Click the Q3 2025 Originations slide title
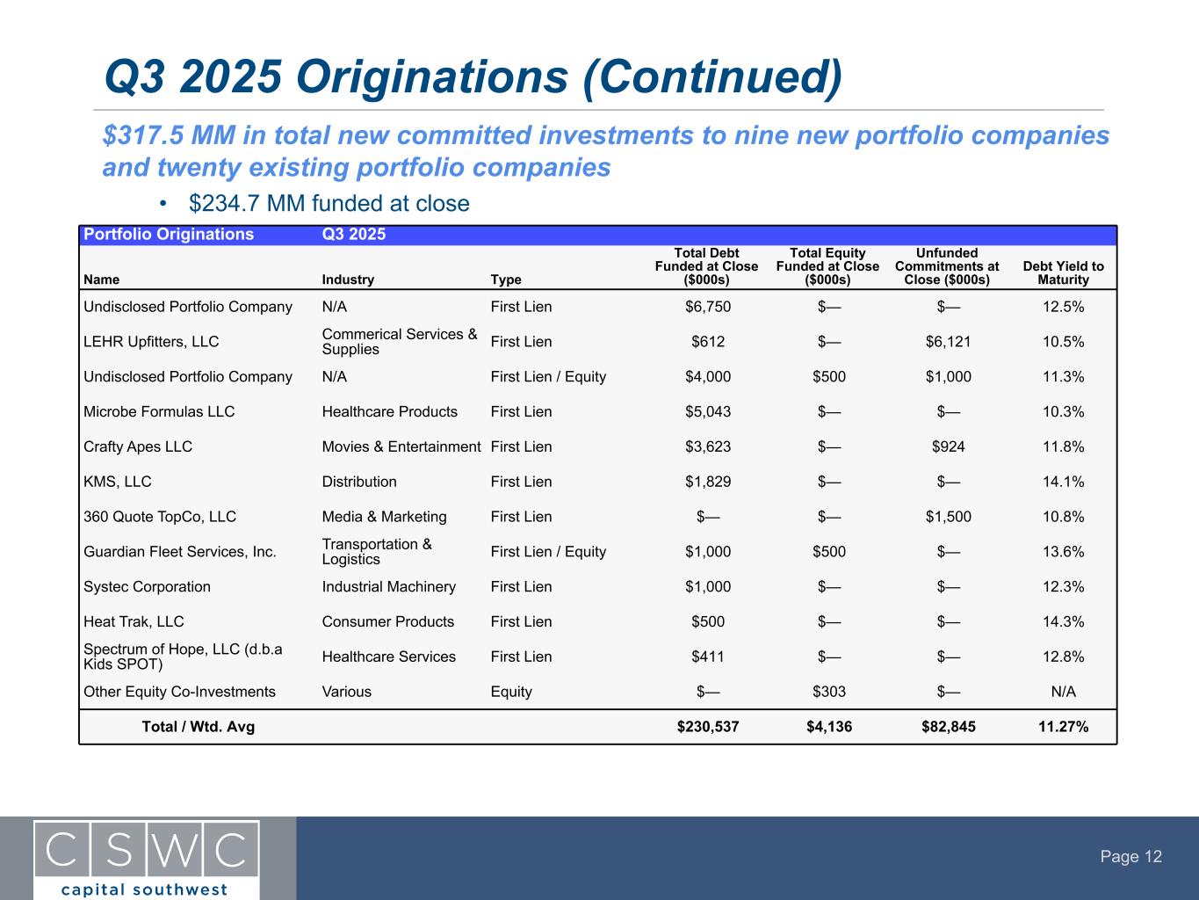 [473, 76]
